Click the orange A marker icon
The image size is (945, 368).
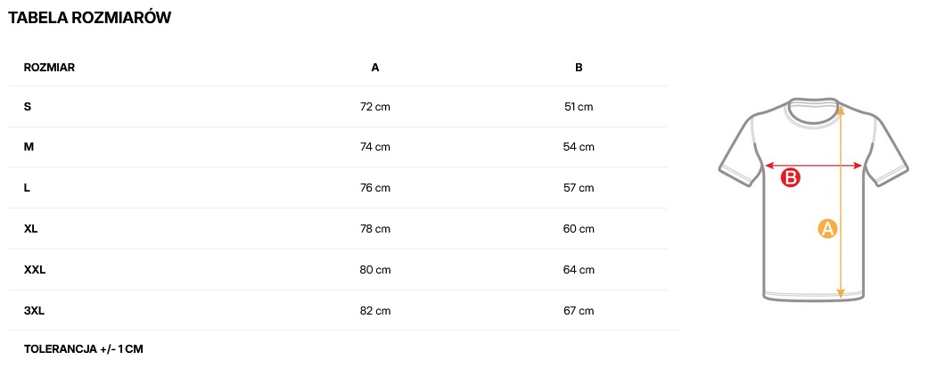pyautogui.click(x=827, y=229)
